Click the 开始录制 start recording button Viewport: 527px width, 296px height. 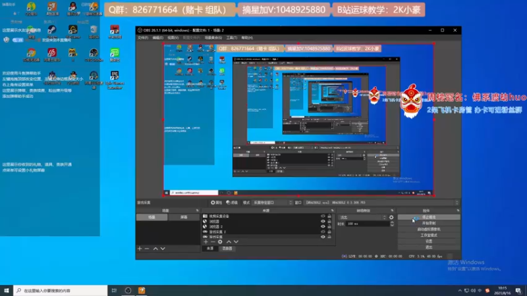429,224
